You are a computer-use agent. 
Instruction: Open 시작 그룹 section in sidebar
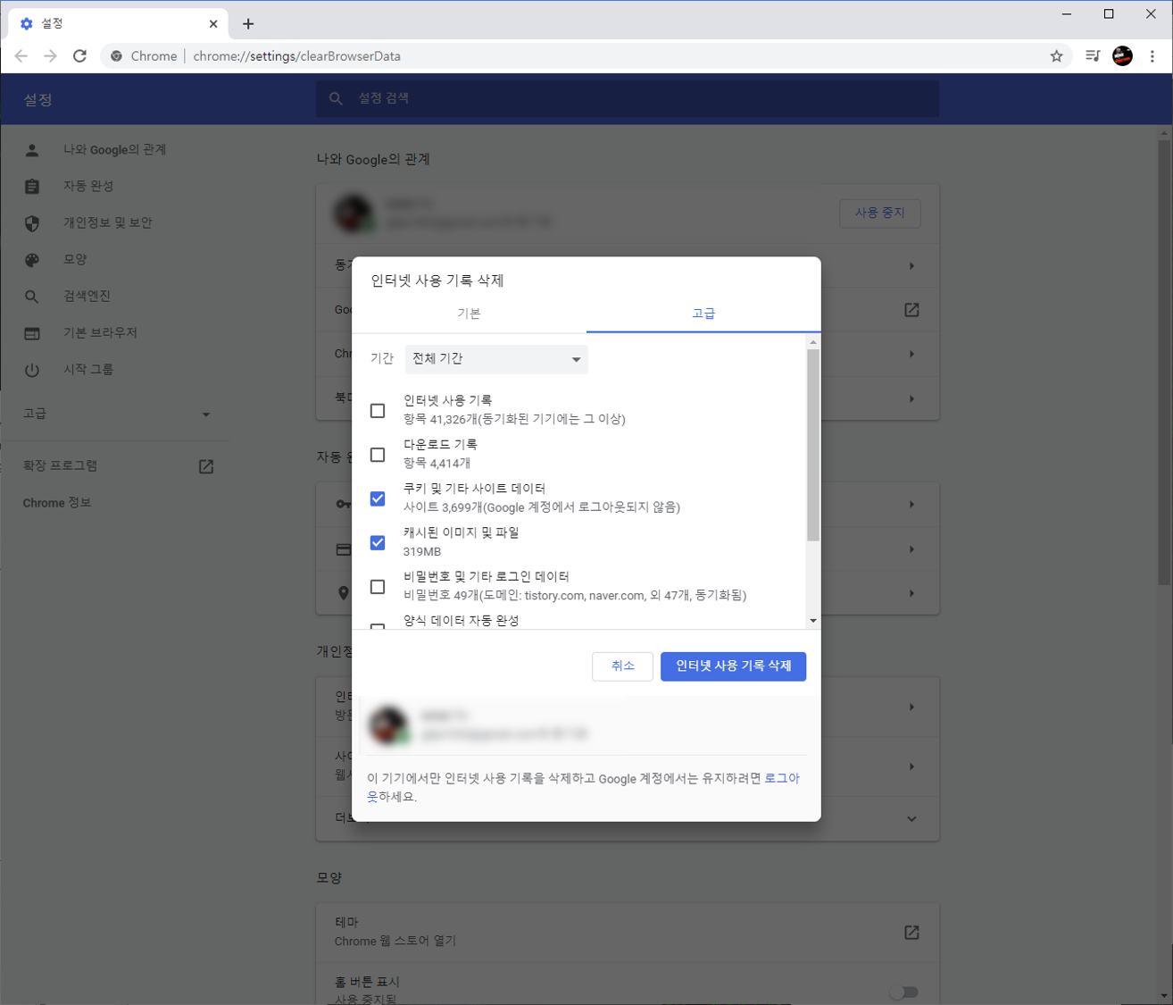pyautogui.click(x=88, y=369)
